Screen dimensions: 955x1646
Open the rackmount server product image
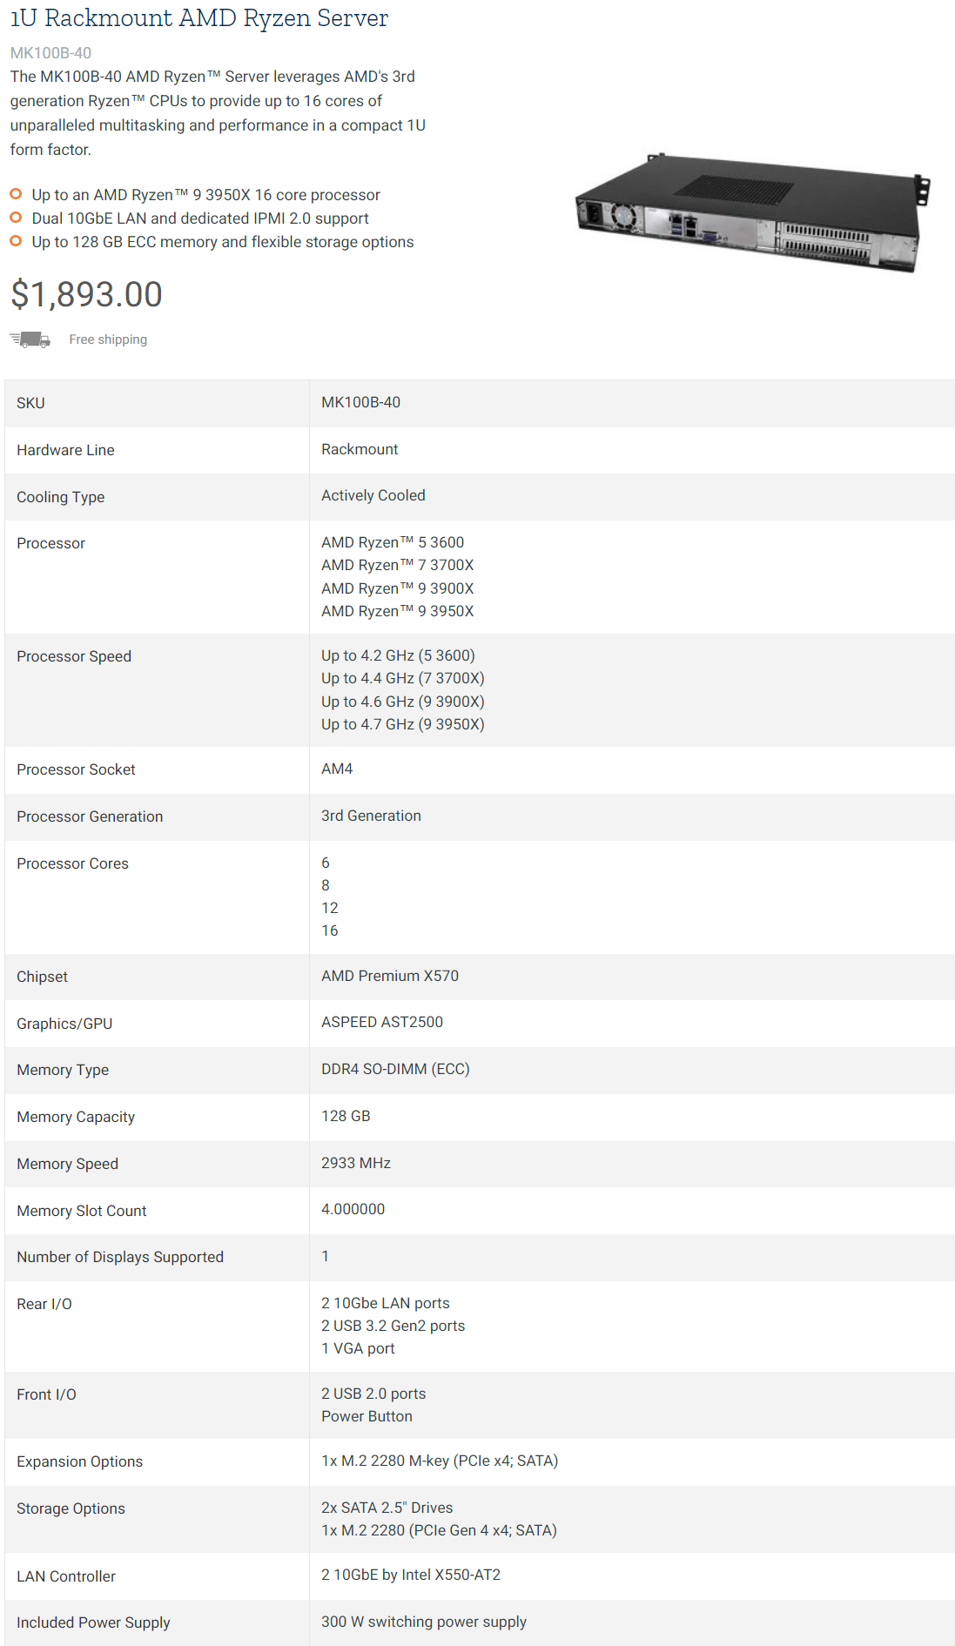753,212
